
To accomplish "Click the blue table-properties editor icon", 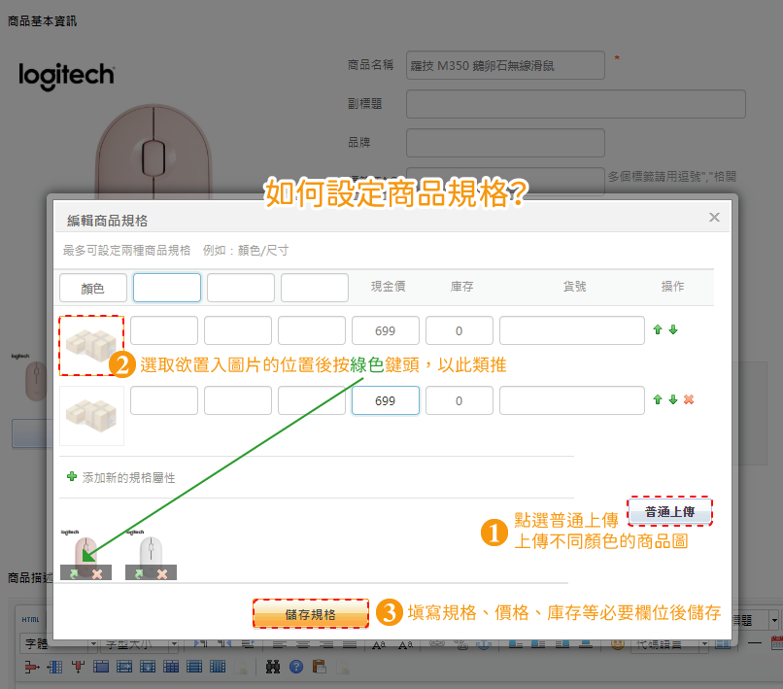I will pyautogui.click(x=101, y=667).
